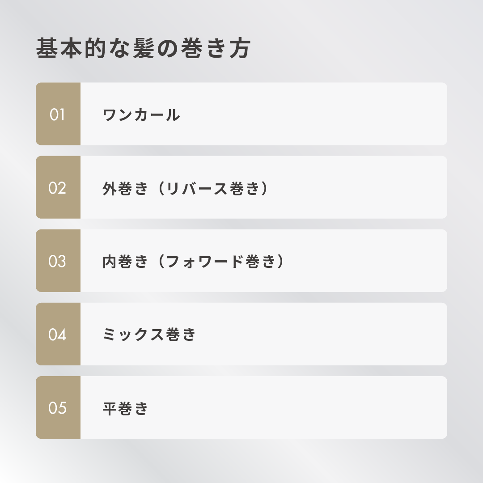Click blank right end of 平巻き card
This screenshot has width=483, height=483.
(402, 408)
